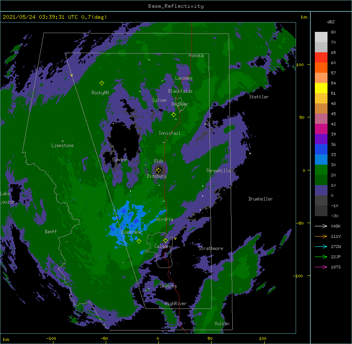The image size is (352, 344).
Task: Click the dBZ legend heading
Action: point(331,22)
